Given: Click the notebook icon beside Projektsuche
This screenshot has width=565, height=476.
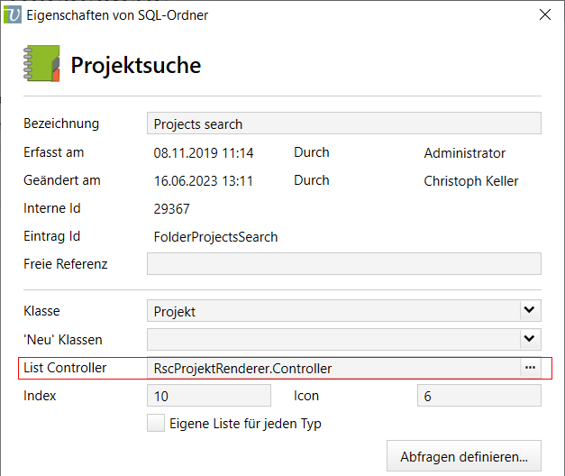Looking at the screenshot, I should click(41, 65).
